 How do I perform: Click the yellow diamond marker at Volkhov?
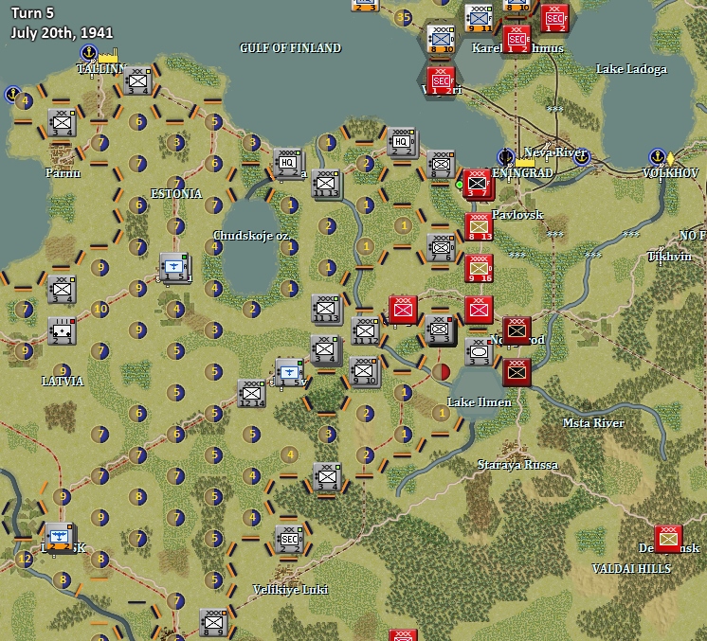click(670, 158)
